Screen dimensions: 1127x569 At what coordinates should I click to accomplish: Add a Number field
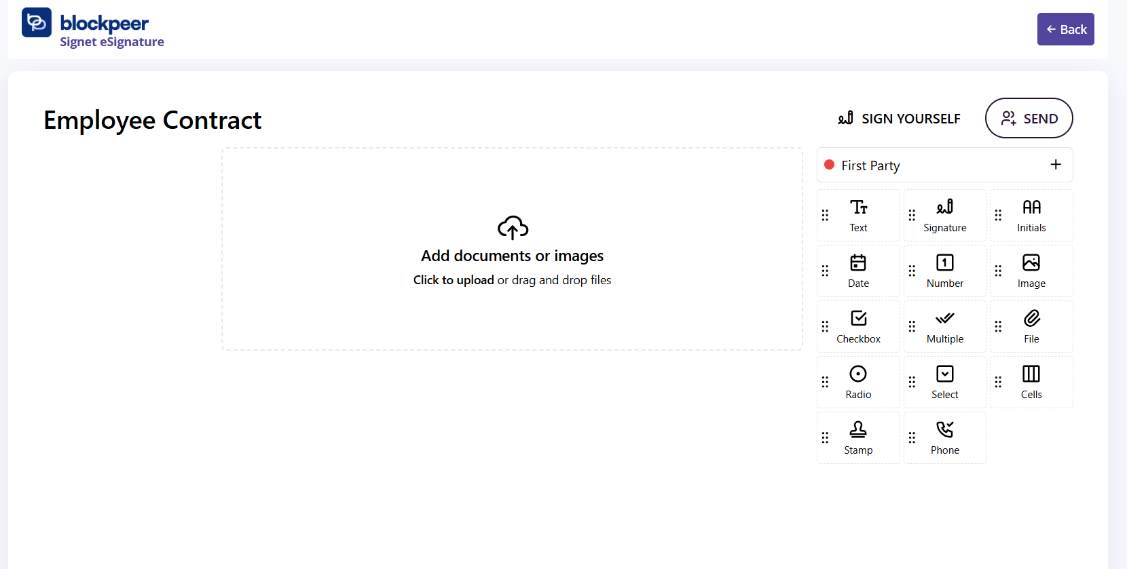coord(944,271)
